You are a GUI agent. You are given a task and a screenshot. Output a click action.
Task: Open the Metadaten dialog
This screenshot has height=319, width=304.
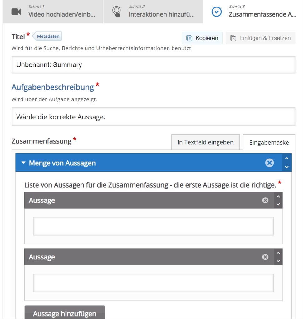coord(47,36)
